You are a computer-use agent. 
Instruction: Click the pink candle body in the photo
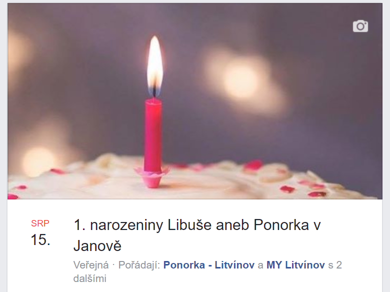click(x=152, y=135)
